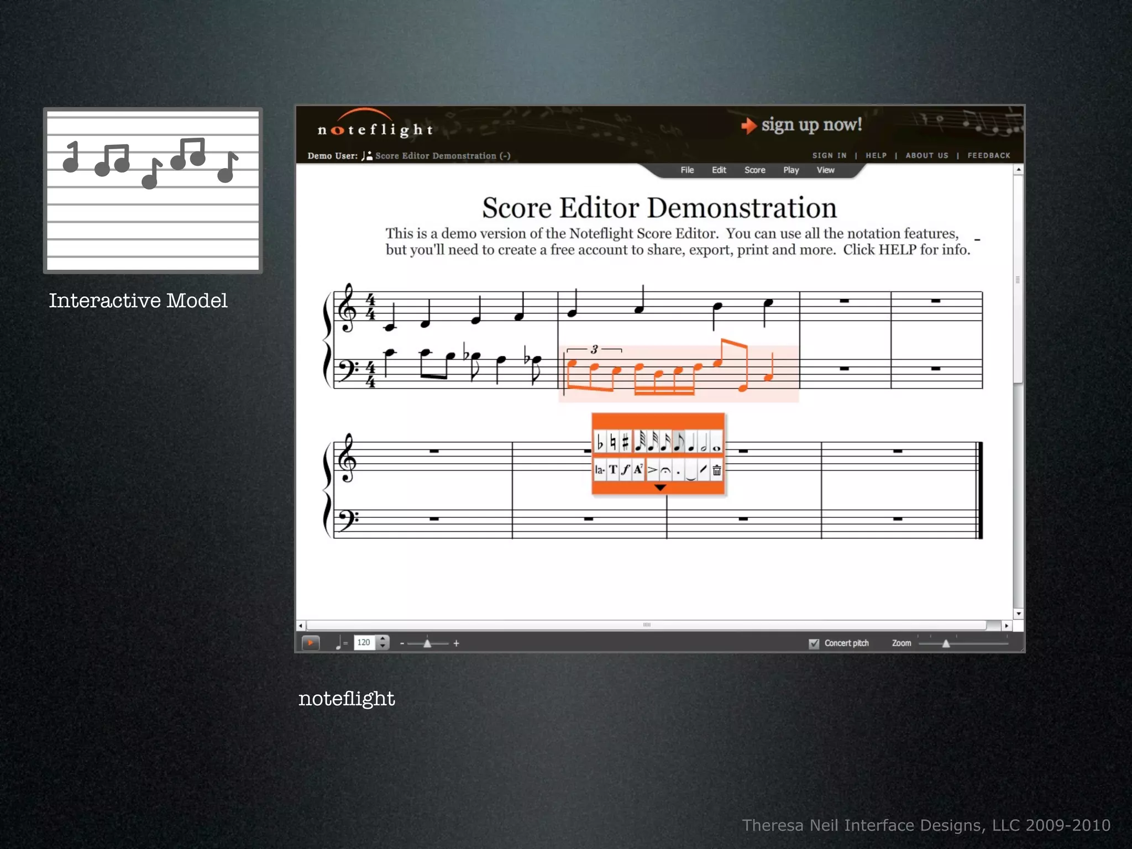Toggle the selected eighth note duration

click(679, 442)
